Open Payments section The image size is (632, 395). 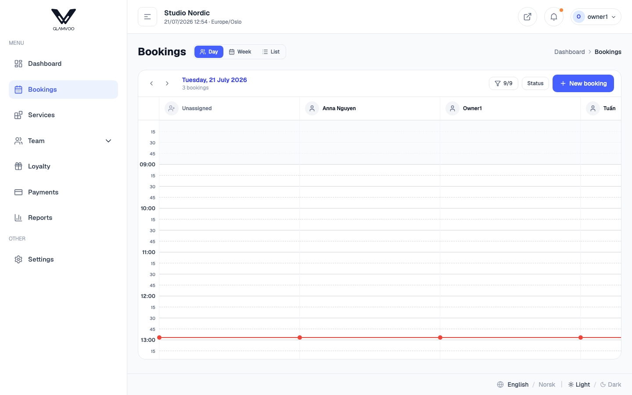tap(63, 192)
